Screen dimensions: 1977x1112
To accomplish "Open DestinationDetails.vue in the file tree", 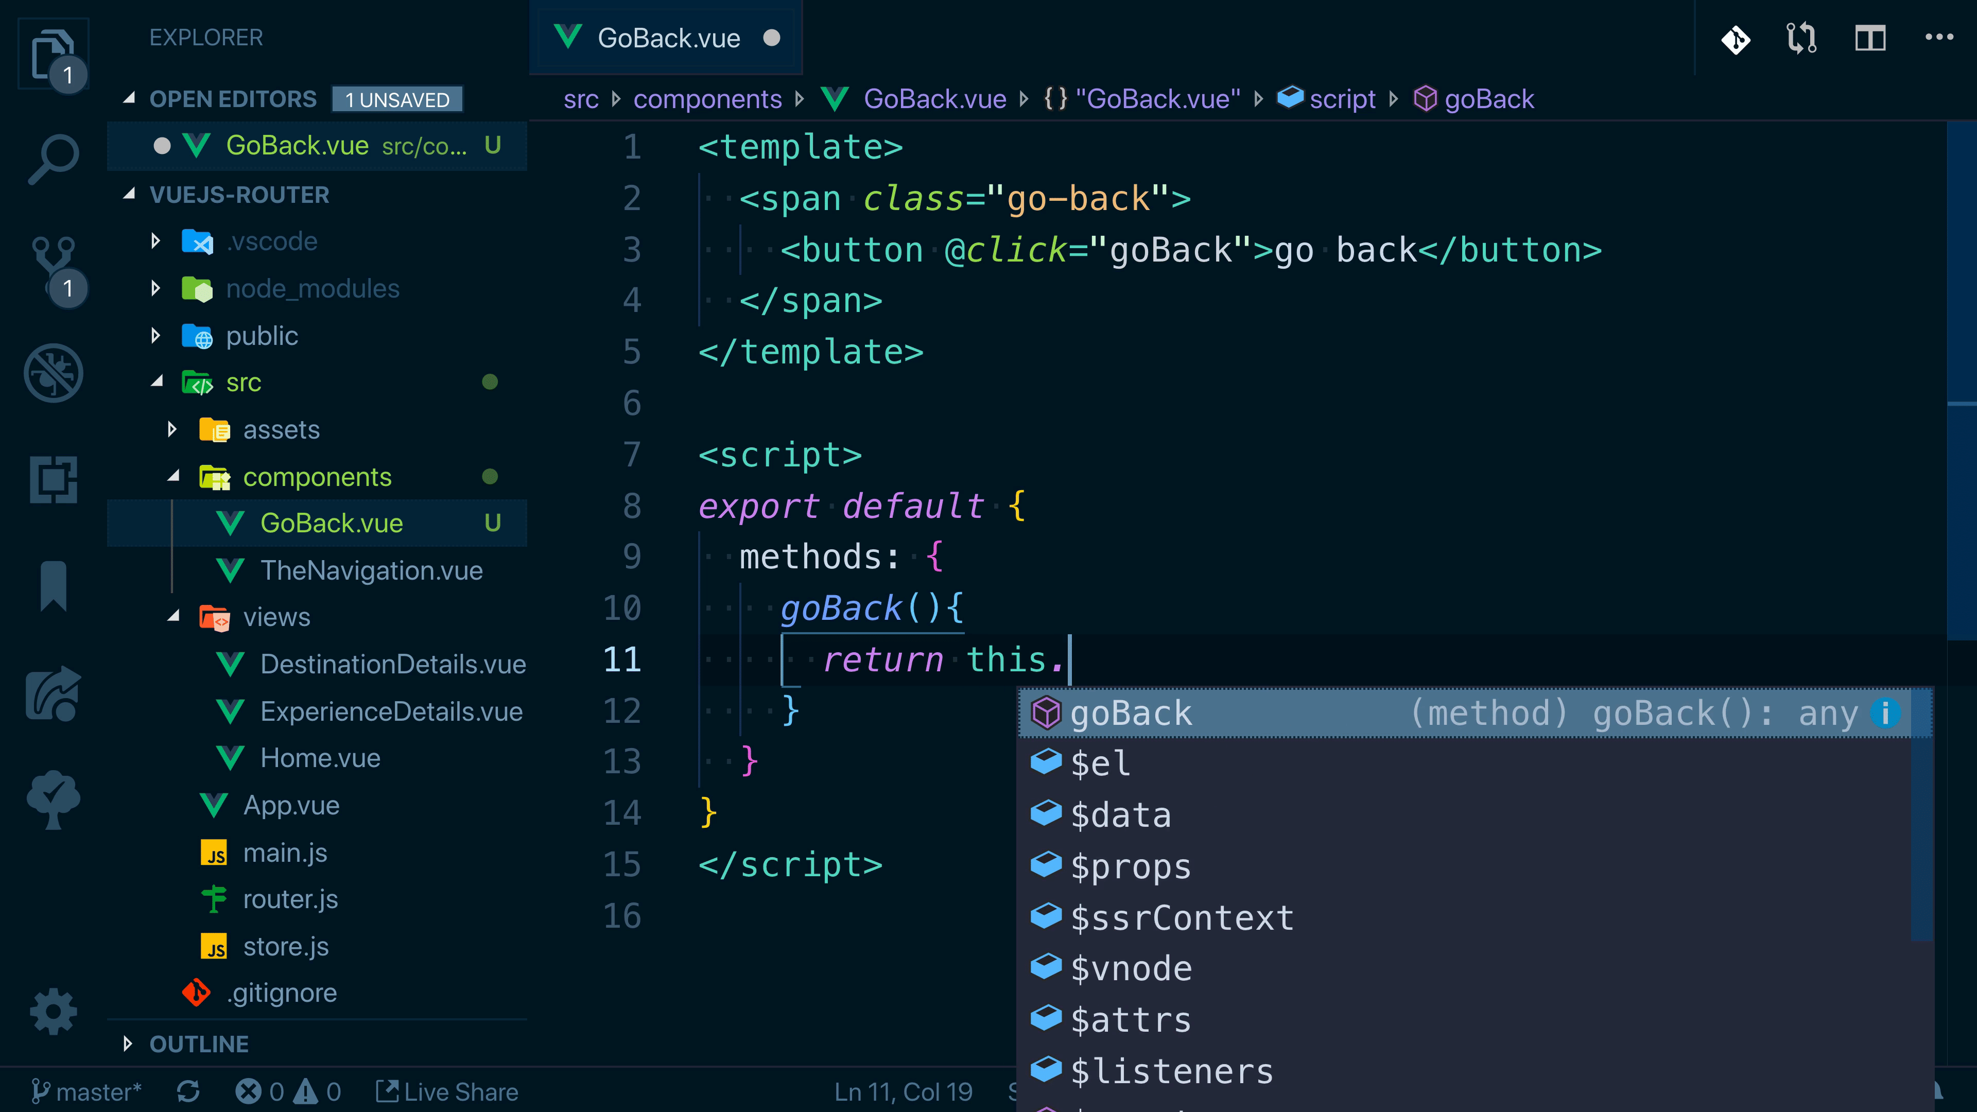I will tap(317, 664).
